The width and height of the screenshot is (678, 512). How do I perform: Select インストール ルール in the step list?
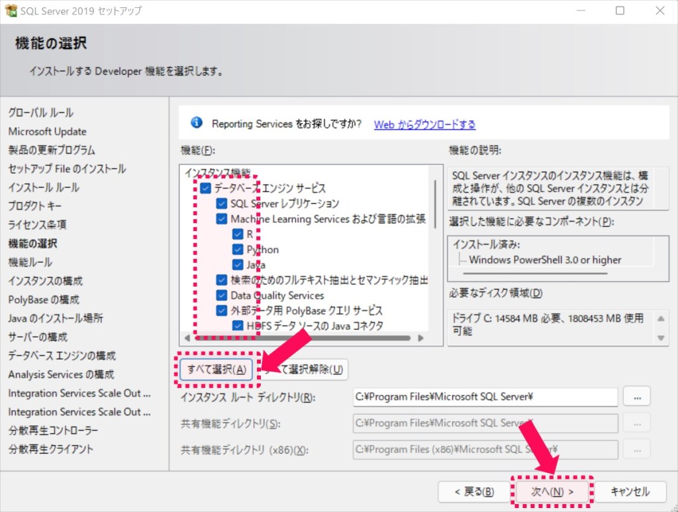coord(44,187)
